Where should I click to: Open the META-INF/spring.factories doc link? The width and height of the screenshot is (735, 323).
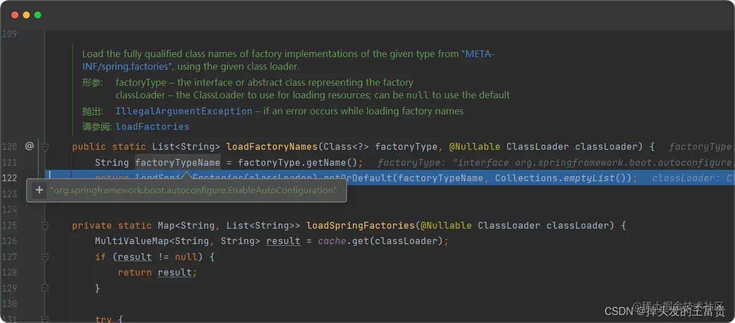tap(289, 60)
